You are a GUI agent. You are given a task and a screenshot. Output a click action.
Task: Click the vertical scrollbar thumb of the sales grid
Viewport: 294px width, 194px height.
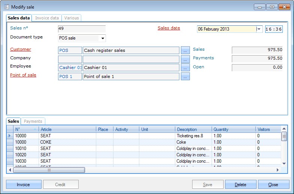[x=284, y=137]
